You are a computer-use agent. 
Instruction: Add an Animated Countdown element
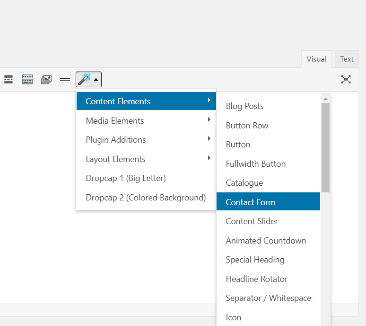pos(268,241)
